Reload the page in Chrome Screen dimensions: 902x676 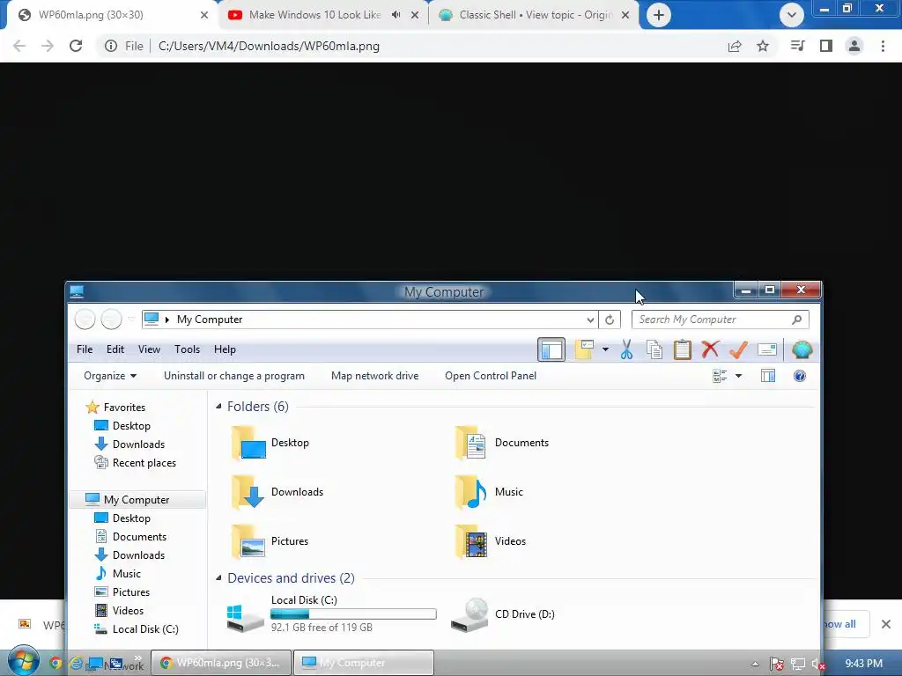(x=76, y=46)
